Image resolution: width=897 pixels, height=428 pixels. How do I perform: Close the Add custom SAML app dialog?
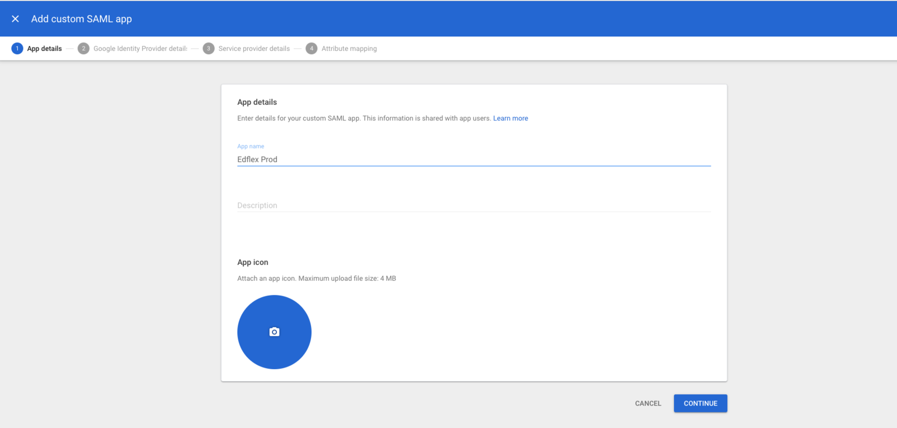click(15, 19)
